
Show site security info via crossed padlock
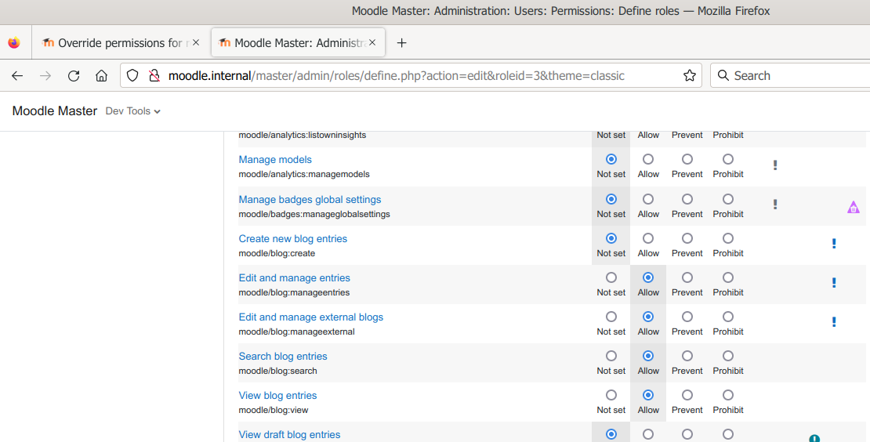[154, 75]
